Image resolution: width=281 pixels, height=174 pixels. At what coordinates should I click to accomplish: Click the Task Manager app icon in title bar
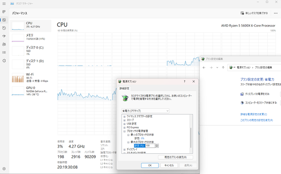point(12,4)
